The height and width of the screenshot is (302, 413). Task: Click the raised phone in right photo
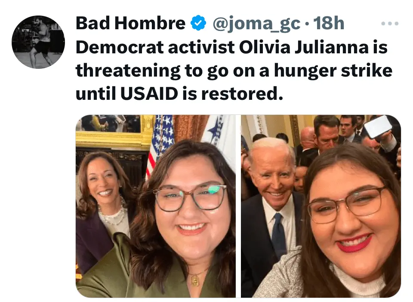(x=378, y=127)
